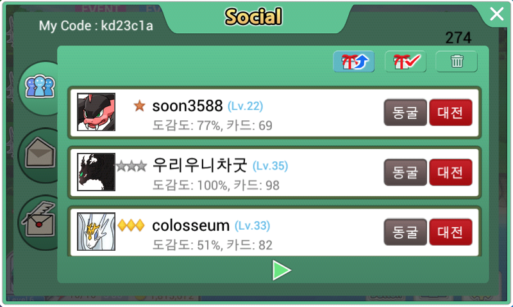Click the orange star beside soon3588

click(139, 106)
